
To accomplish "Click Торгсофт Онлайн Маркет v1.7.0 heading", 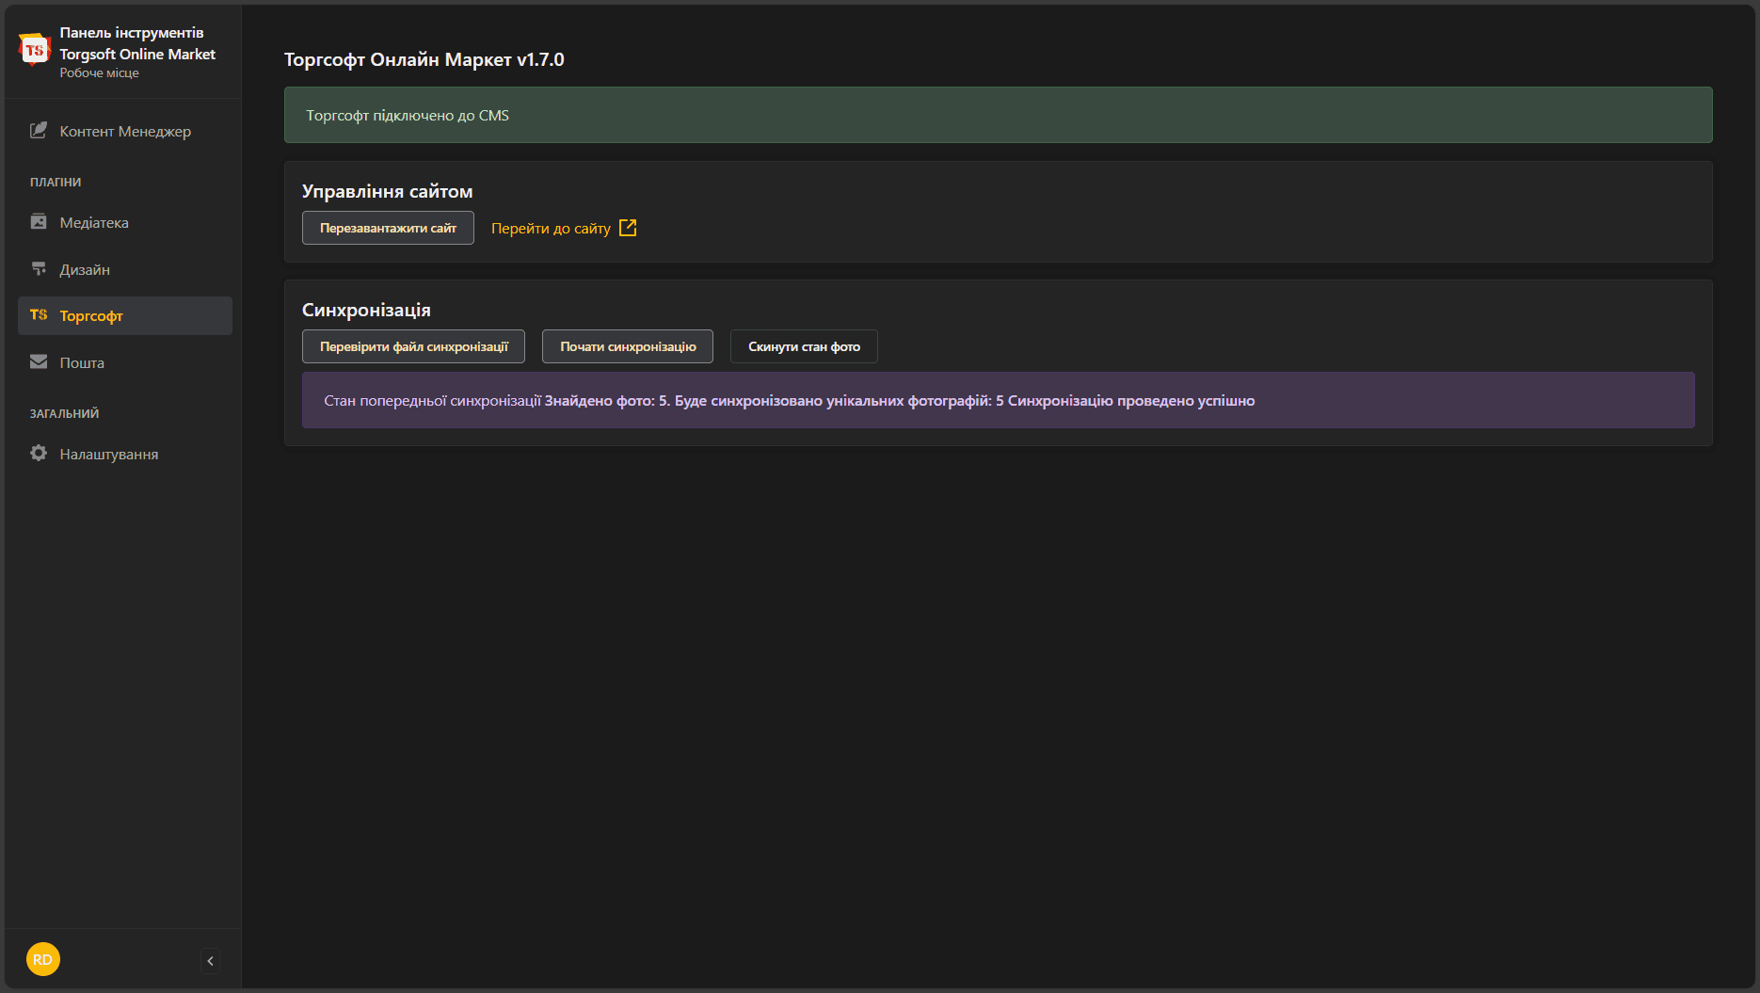I will (x=424, y=59).
